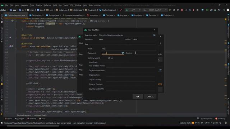The height and width of the screenshot is (129, 230).
Task: Click the Make Project hammer icon
Action: click(x=121, y=10)
